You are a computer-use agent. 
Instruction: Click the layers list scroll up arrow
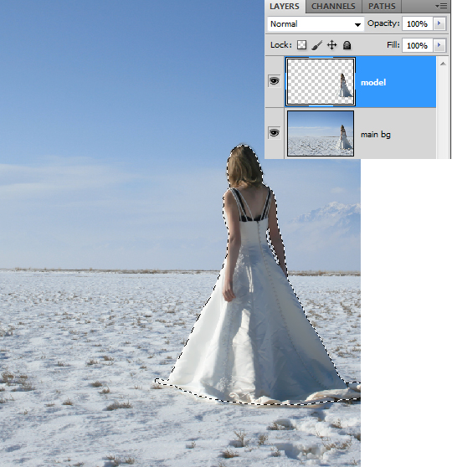[443, 64]
